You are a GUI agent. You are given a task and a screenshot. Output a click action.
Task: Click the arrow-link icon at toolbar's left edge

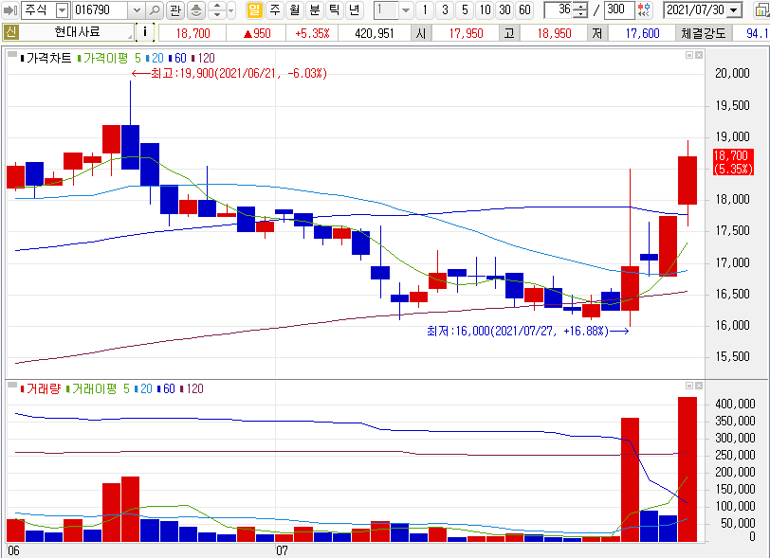click(9, 9)
